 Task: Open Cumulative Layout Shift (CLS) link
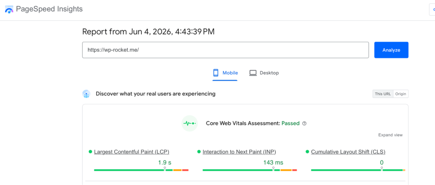point(348,152)
